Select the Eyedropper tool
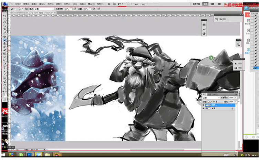This screenshot has height=165, width=260. click(x=4, y=33)
